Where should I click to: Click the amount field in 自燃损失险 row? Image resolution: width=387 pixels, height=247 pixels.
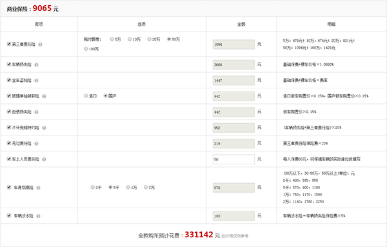click(x=233, y=112)
